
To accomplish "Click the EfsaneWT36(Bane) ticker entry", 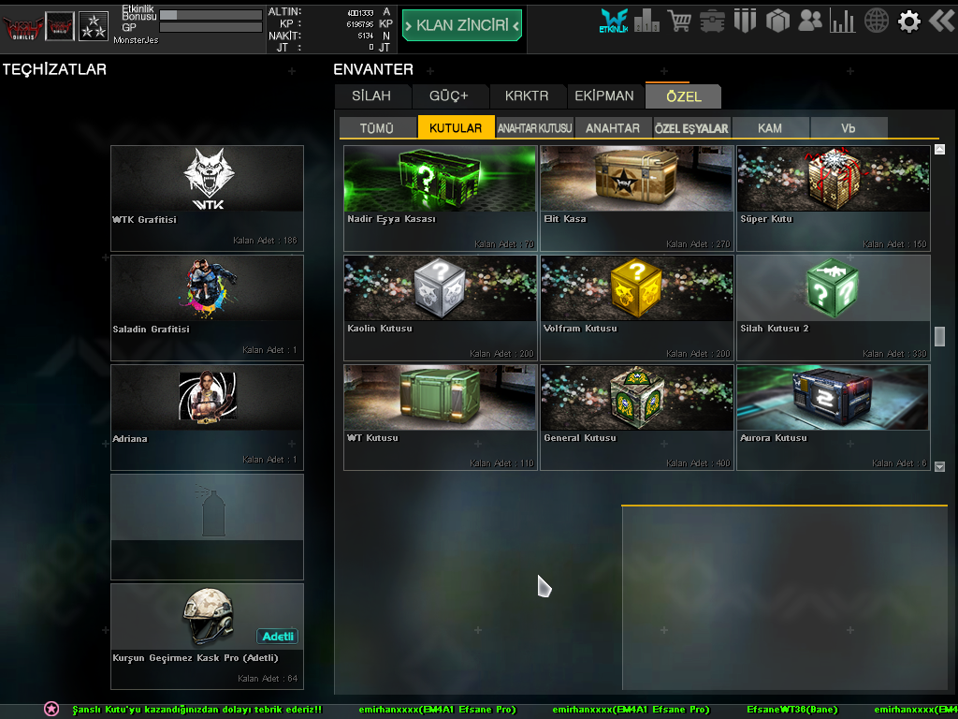I will pos(791,710).
